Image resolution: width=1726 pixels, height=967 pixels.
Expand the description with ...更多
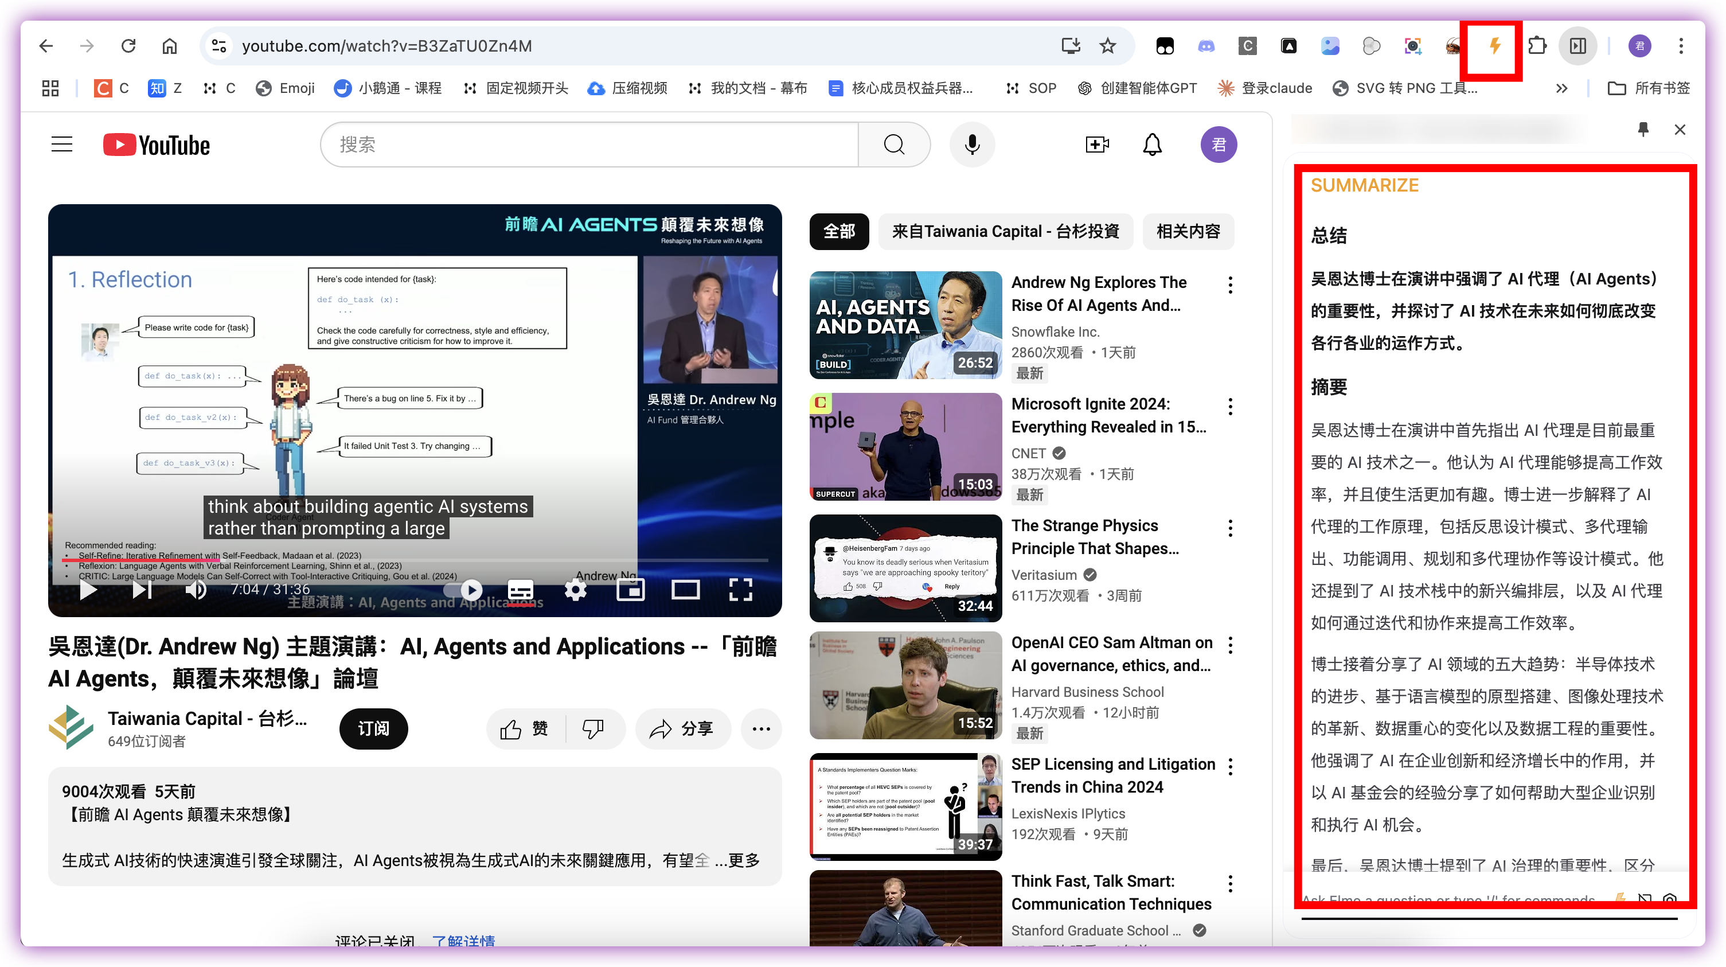(737, 860)
